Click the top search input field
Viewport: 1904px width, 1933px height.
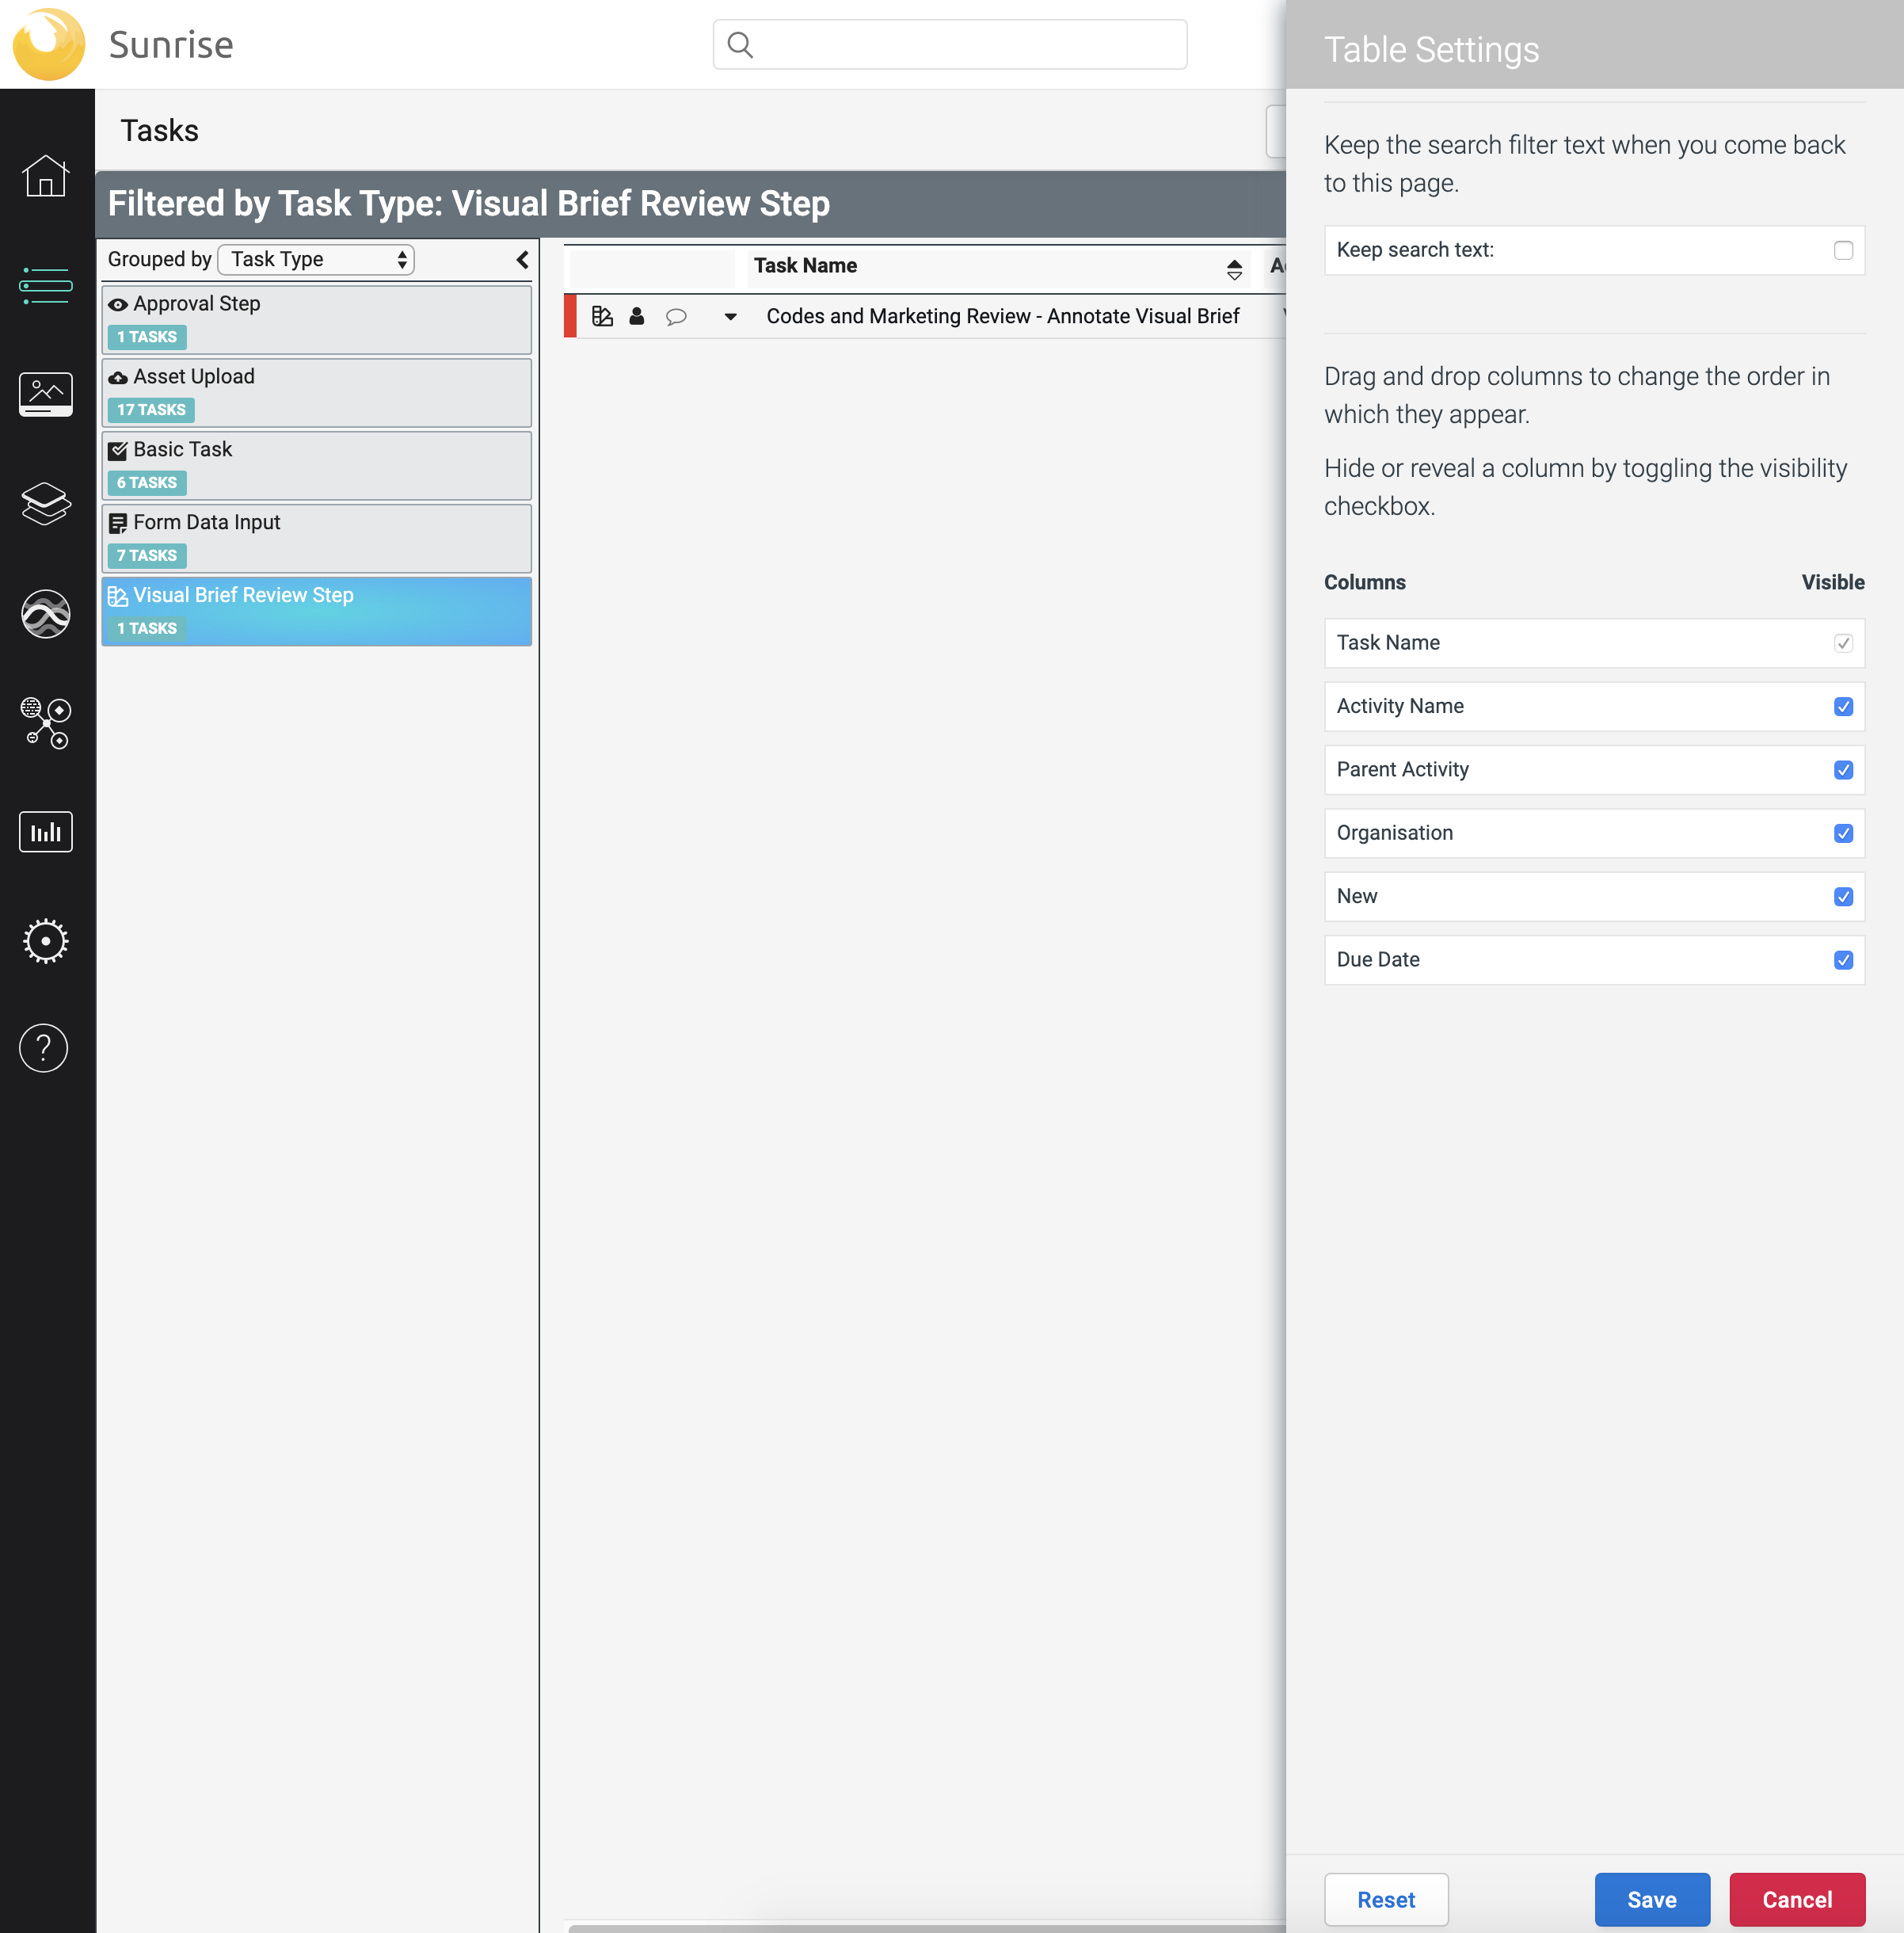pos(949,45)
